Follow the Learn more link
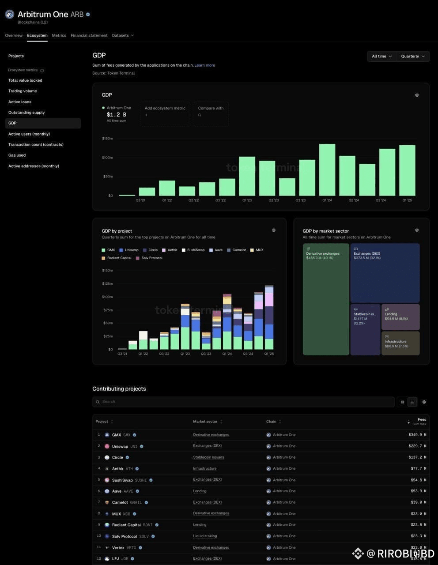This screenshot has width=438, height=565. [x=205, y=65]
